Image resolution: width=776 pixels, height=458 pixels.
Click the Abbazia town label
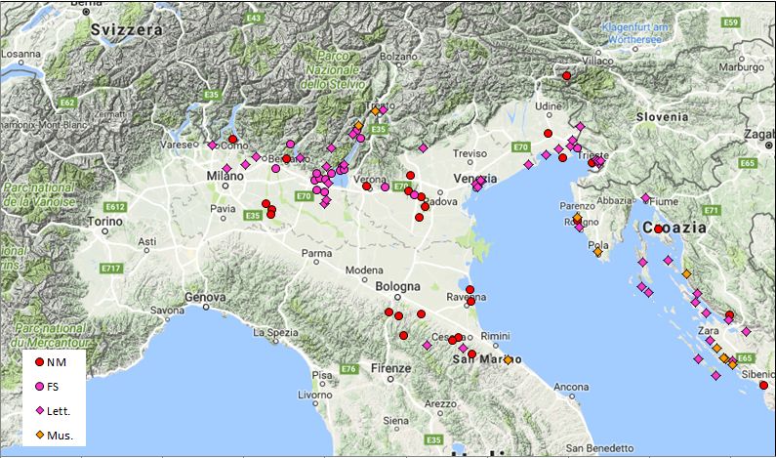[x=614, y=200]
